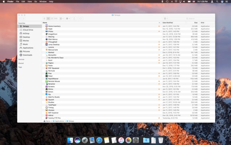
Task: Select the XMind app icon
Action: tap(47, 116)
